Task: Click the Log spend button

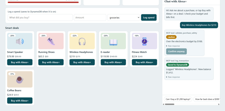Action: 149,18
